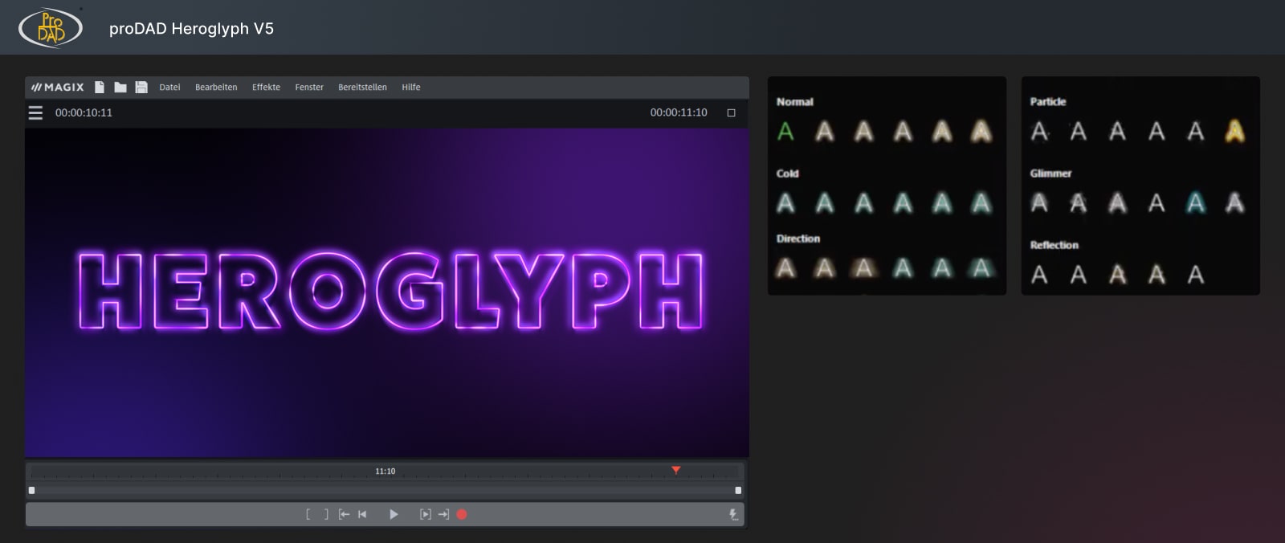Click the red playhead marker on timeline

676,470
